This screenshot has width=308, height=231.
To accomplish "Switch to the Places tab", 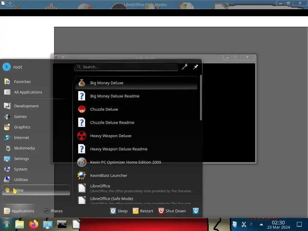I will (53, 211).
